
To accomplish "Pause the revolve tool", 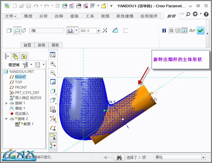I will click(x=164, y=31).
